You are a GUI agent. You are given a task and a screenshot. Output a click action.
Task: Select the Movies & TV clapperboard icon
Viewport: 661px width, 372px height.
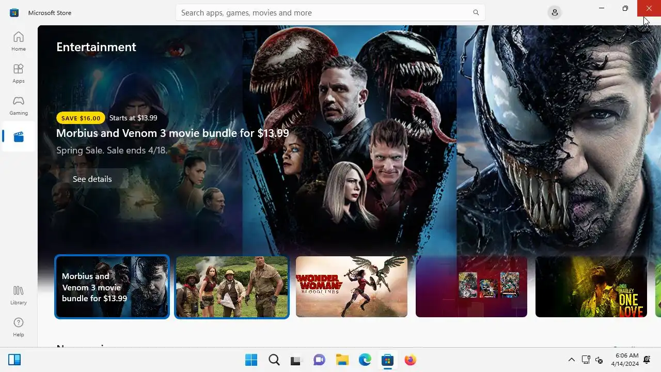click(x=19, y=137)
